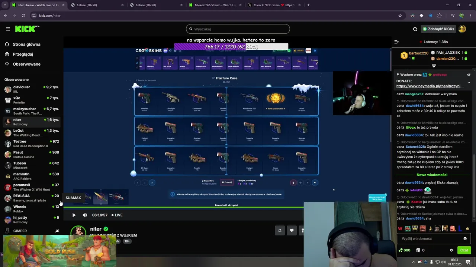
Task: Open hi_patty channel in sidebar
Action: [x=32, y=220]
